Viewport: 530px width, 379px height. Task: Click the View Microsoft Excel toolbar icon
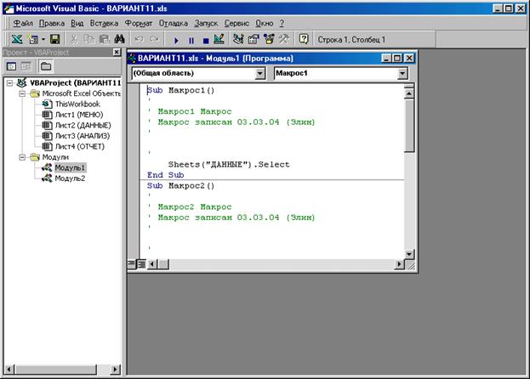click(x=17, y=40)
